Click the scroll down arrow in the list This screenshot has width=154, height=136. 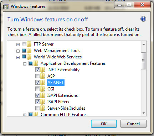tap(144, 113)
